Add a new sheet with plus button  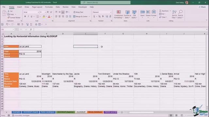click(x=122, y=112)
